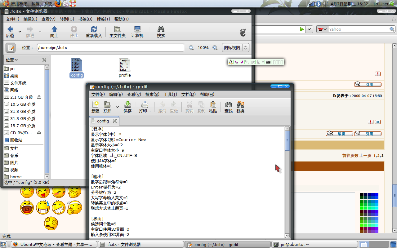Image resolution: width=397 pixels, height=248 pixels.
Task: Open the 位置 sidebar type dropdown
Action: click(12, 60)
